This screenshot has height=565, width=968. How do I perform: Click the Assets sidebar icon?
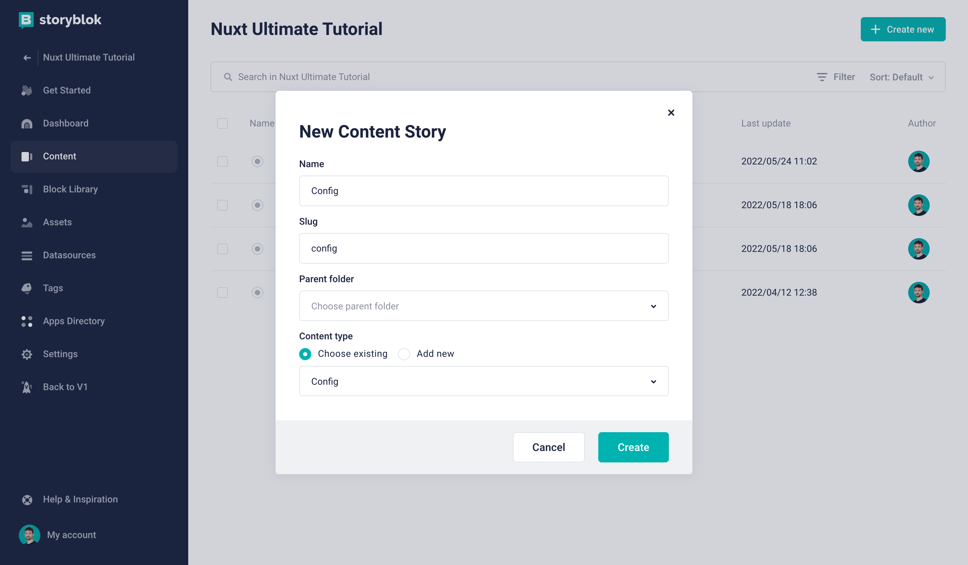click(x=27, y=222)
